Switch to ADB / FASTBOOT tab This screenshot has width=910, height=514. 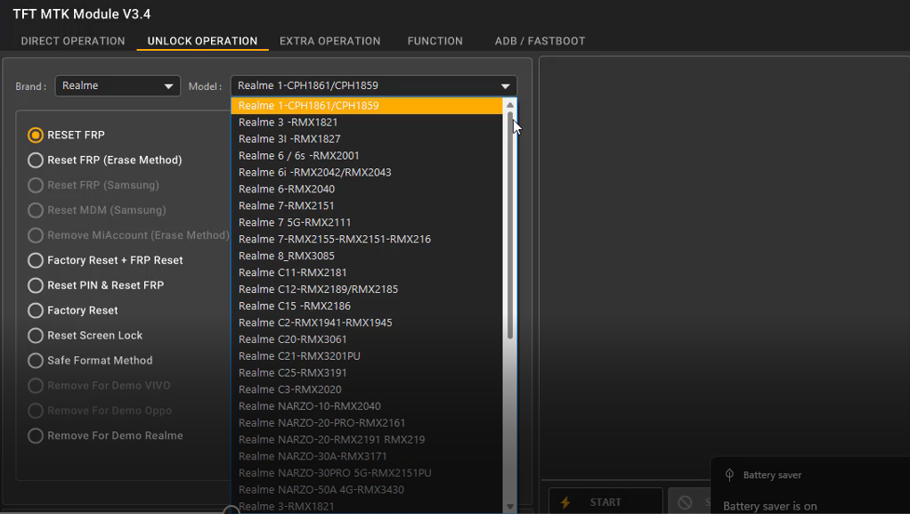[540, 41]
